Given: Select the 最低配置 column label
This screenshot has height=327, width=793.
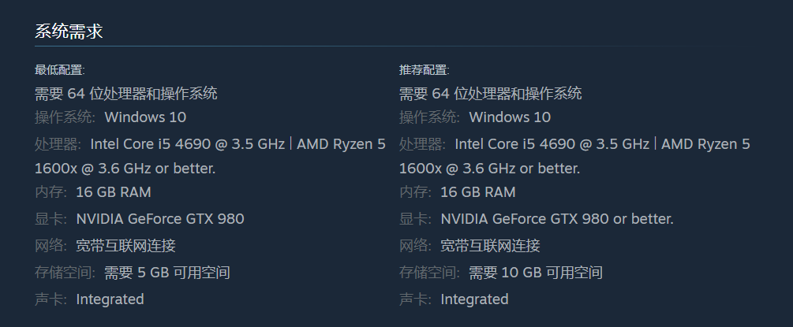Looking at the screenshot, I should [x=60, y=70].
